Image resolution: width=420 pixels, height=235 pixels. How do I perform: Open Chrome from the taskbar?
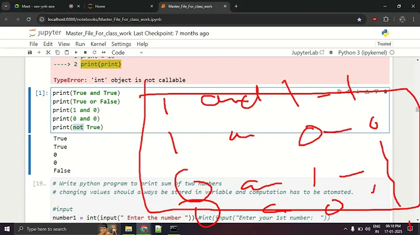(144, 229)
